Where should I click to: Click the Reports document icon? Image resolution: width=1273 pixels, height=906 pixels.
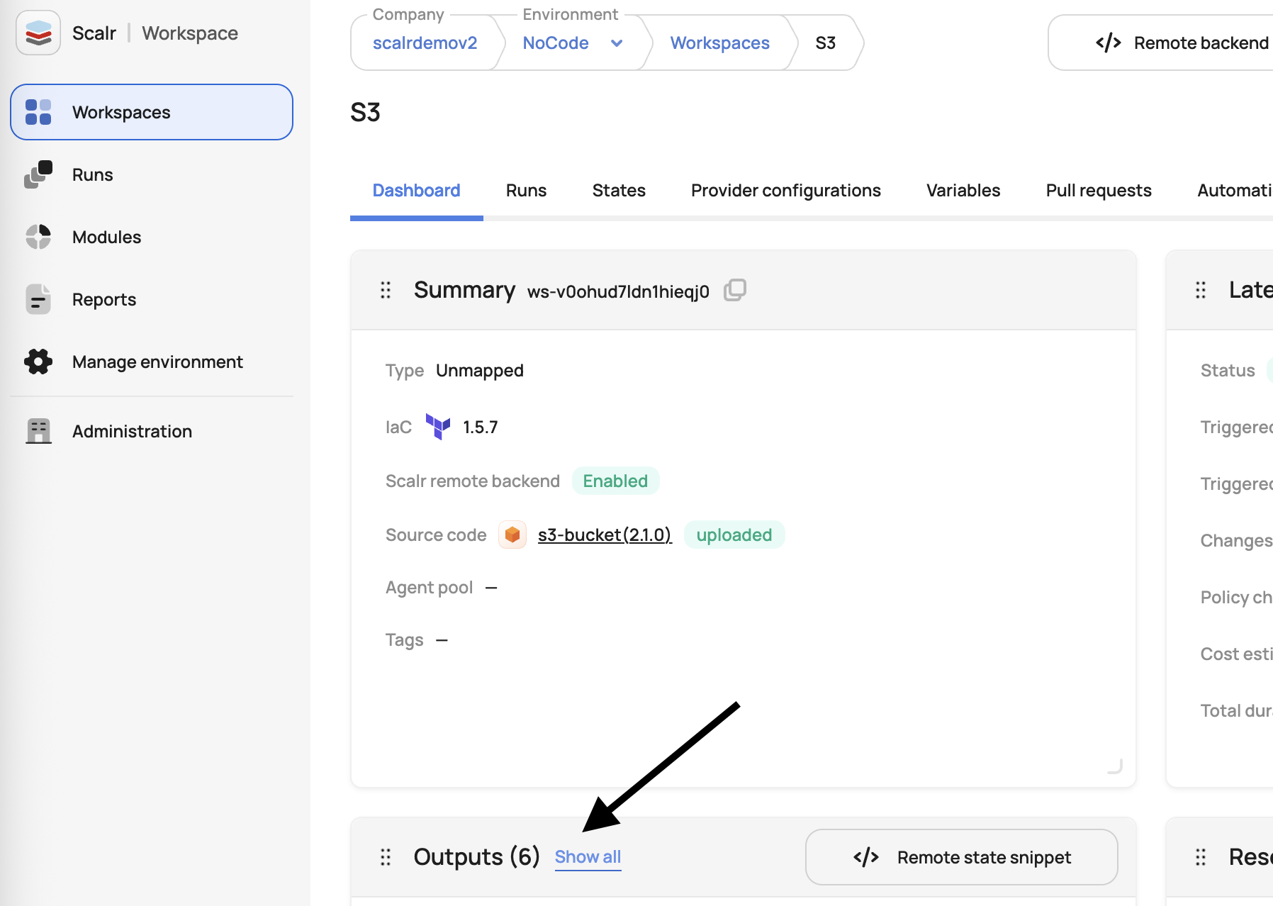click(x=38, y=299)
